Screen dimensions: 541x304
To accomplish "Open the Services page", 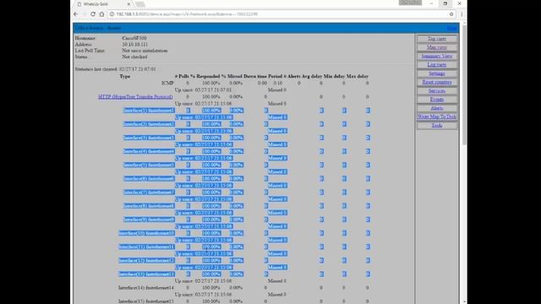I will [437, 90].
